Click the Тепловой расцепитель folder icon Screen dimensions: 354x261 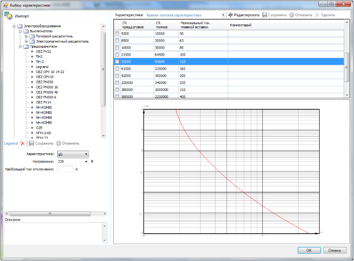32,36
